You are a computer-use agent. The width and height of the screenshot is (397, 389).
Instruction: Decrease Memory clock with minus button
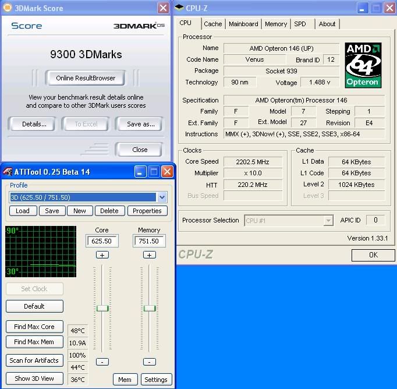(x=150, y=362)
